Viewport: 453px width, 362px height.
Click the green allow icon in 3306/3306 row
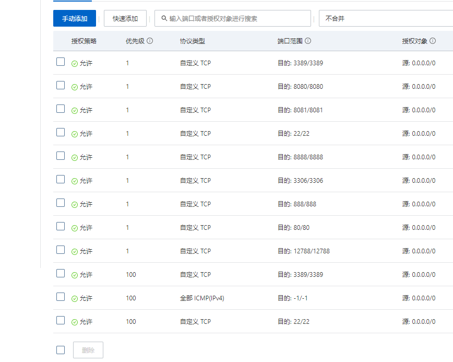click(75, 181)
